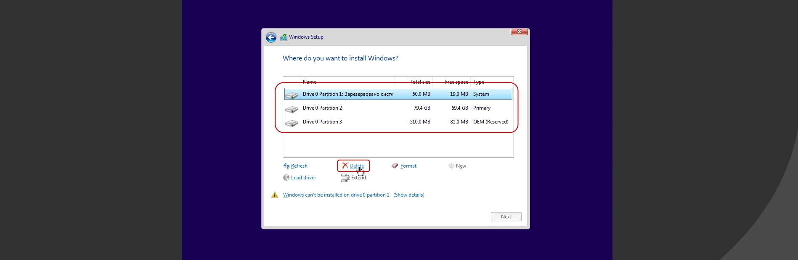Screen dimensions: 798x260
Task: Click the OEM (Reserved) type cell
Action: click(x=490, y=122)
